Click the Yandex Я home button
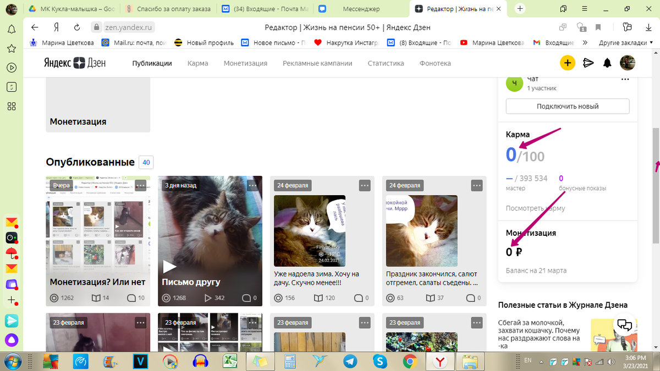 click(x=56, y=27)
